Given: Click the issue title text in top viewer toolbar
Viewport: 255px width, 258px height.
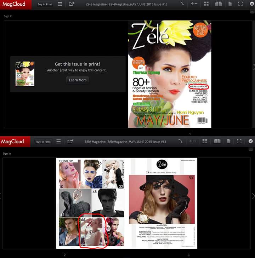Looking at the screenshot, I should pyautogui.click(x=126, y=4).
